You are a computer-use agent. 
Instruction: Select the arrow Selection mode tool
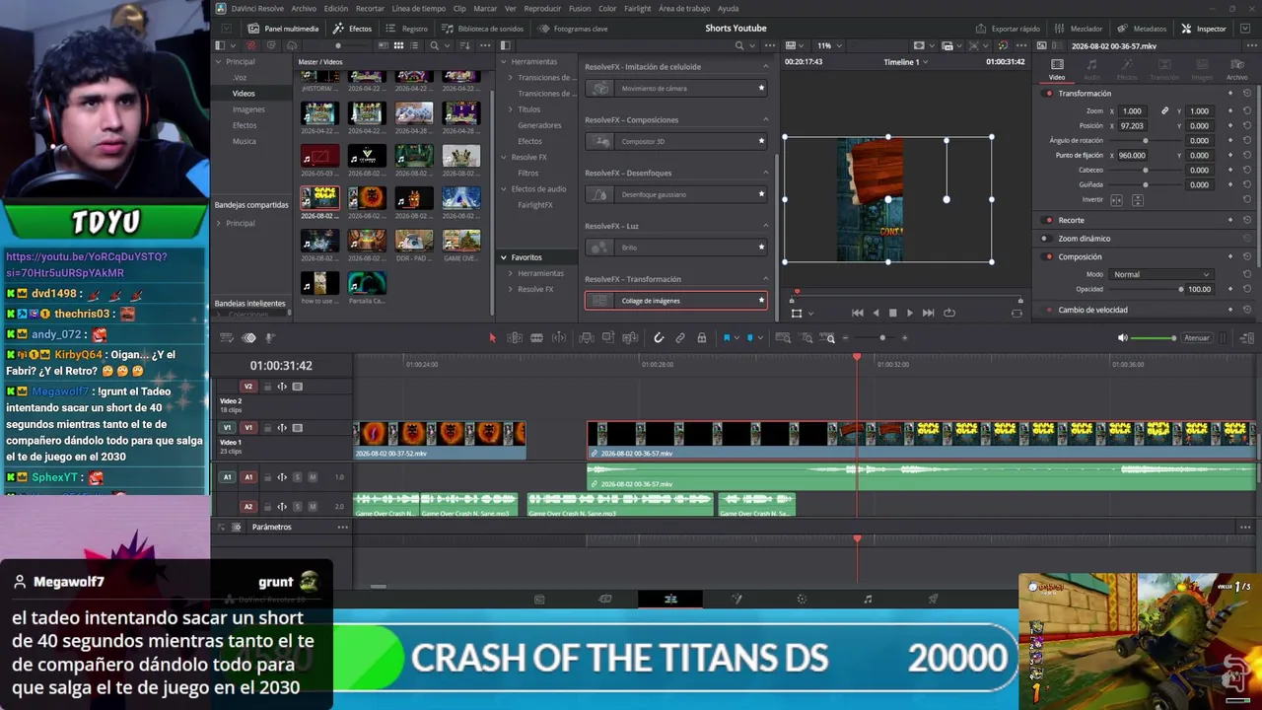pyautogui.click(x=493, y=338)
